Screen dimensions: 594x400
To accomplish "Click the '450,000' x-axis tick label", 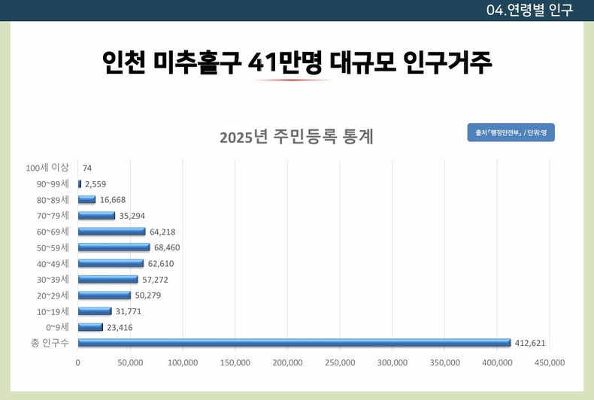I will [x=550, y=362].
